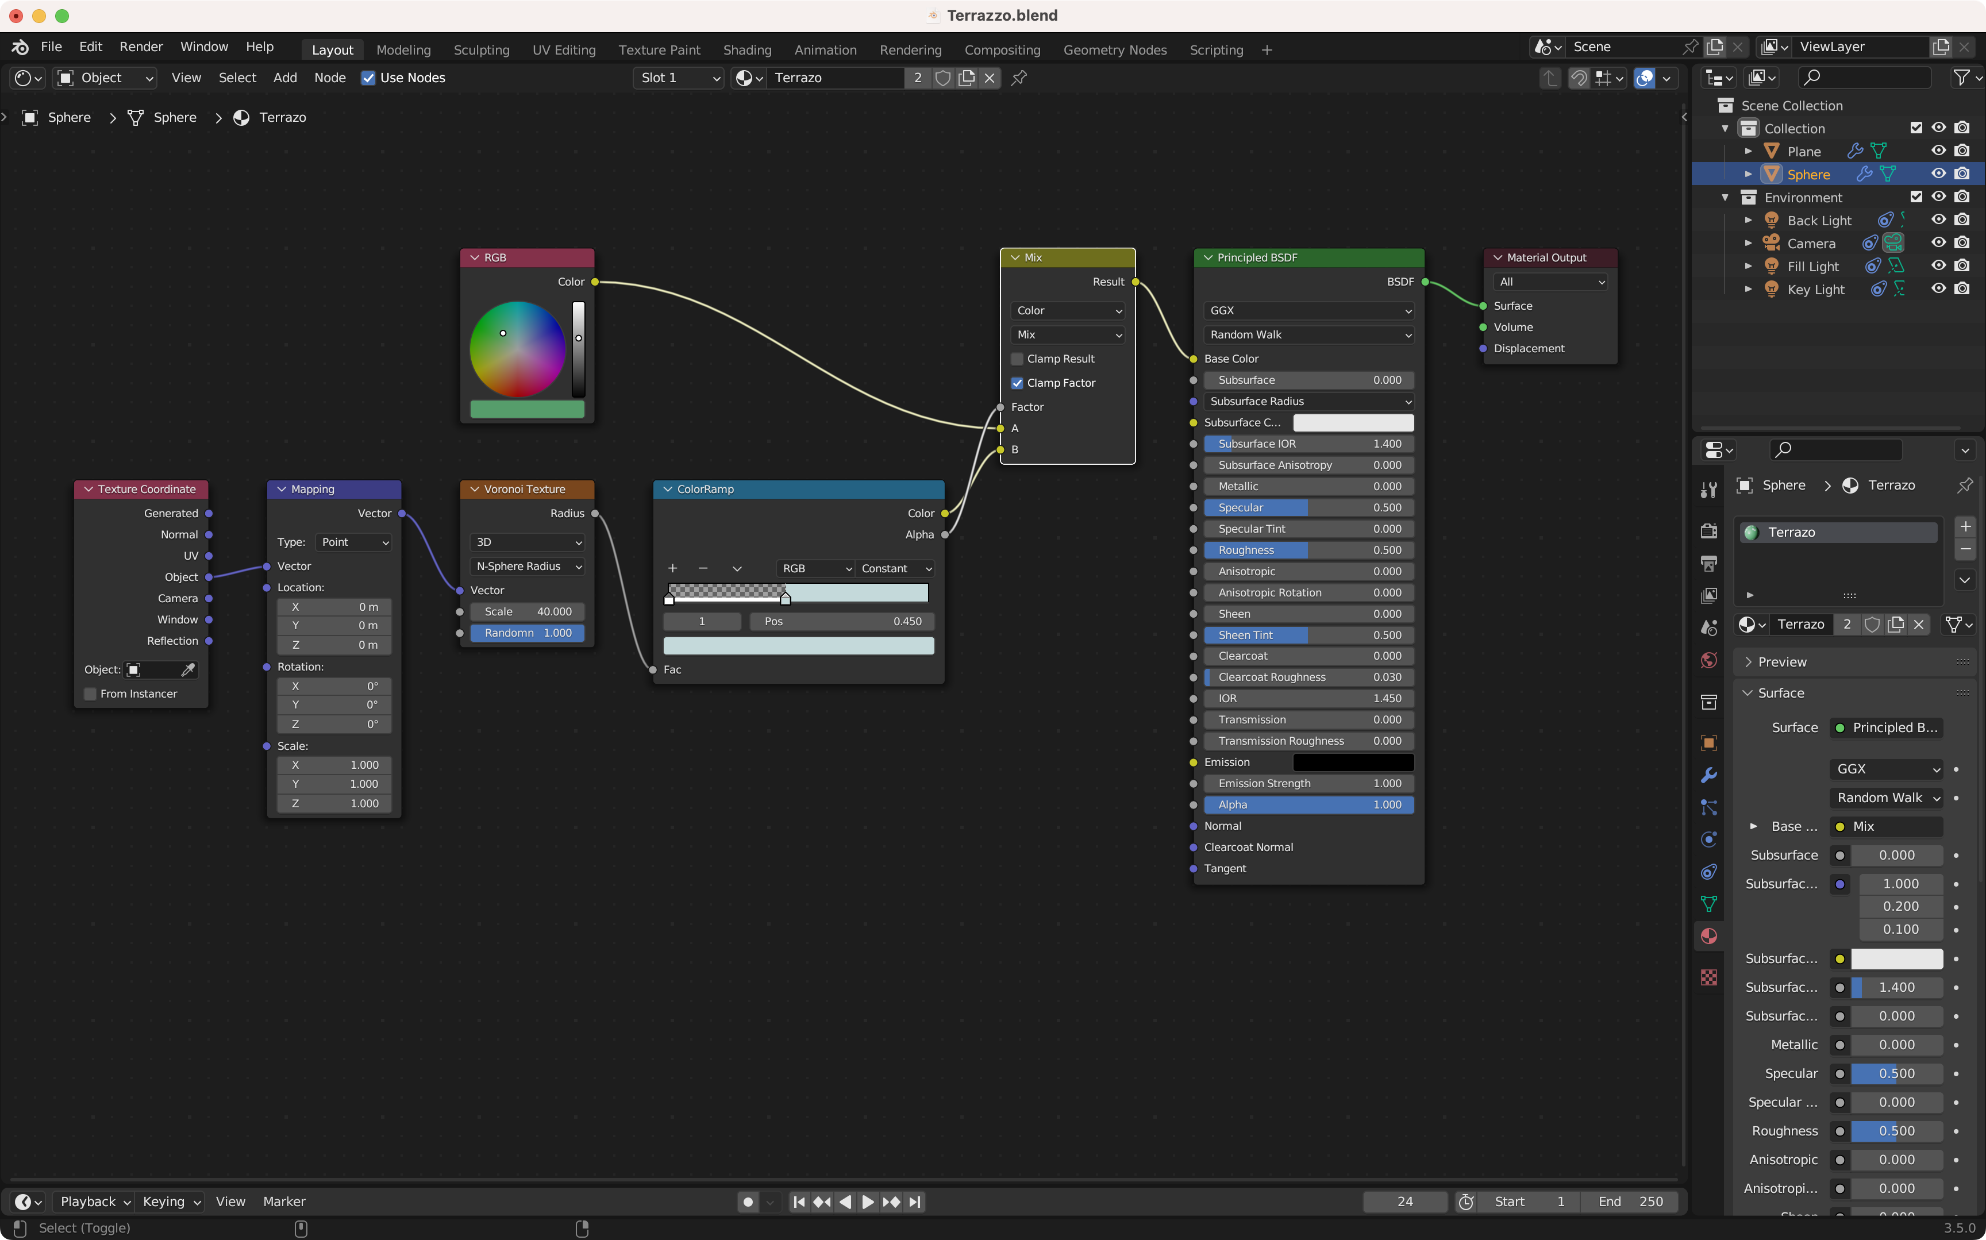Jump to the timeline end frame
The height and width of the screenshot is (1240, 1986).
coord(915,1202)
